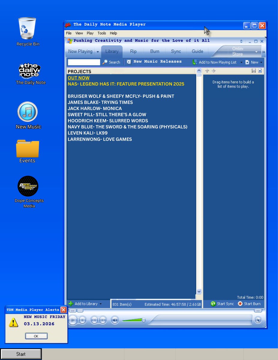Click the library scrollbar up arrow
This screenshot has height=360, width=278.
tap(199, 71)
